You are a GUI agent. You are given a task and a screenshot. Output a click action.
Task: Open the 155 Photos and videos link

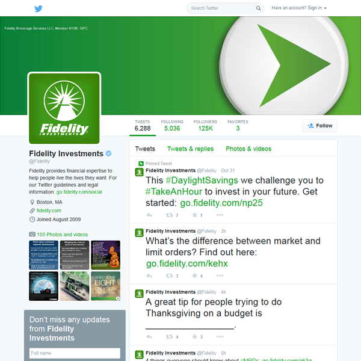pyautogui.click(x=63, y=235)
